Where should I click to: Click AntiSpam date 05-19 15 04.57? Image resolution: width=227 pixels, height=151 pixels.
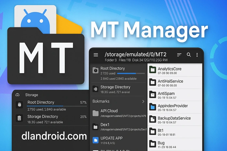tap(167, 98)
